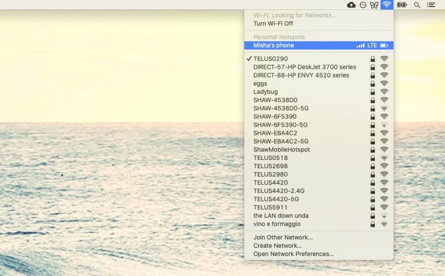The image size is (445, 276).
Task: Join the TELUS2980 network
Action: click(x=319, y=174)
